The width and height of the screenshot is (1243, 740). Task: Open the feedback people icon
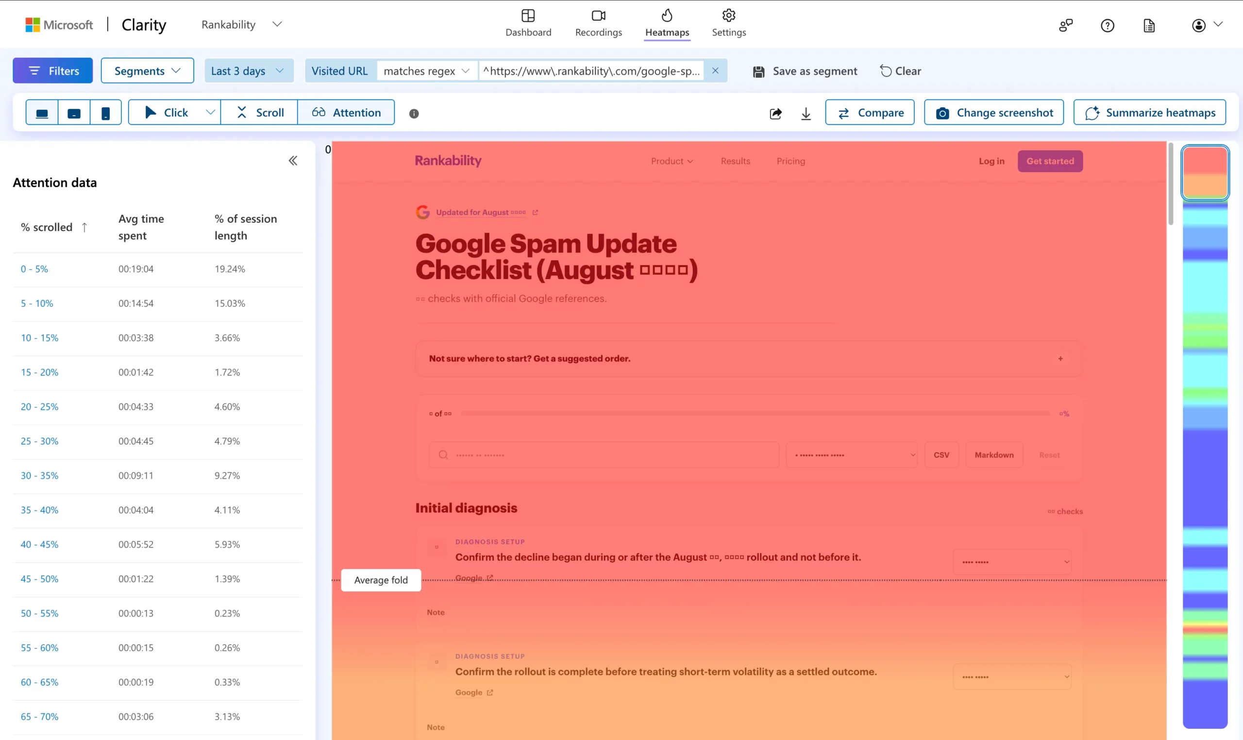[x=1065, y=25]
